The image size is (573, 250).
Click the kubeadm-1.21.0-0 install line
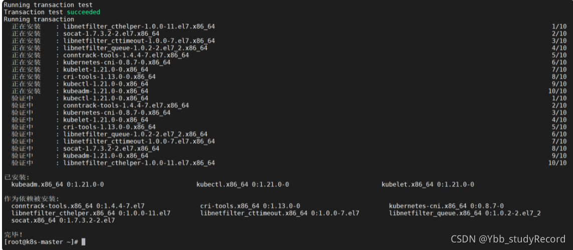click(x=290, y=91)
